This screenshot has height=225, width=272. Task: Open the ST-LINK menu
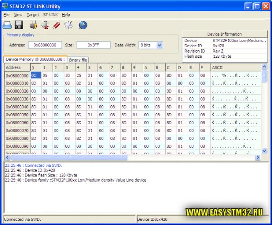(x=50, y=15)
